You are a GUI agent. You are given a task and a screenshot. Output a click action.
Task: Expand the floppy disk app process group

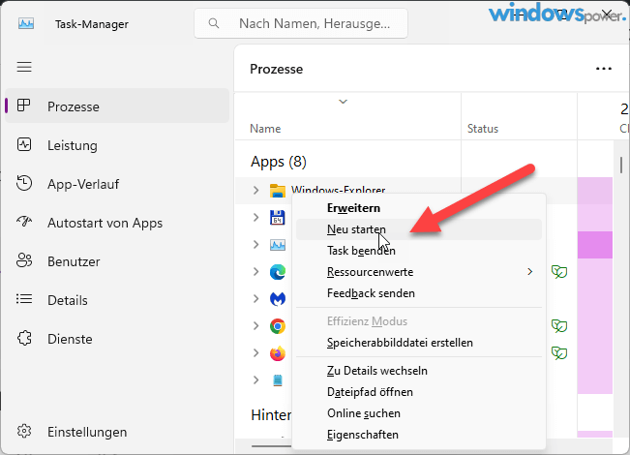point(255,218)
